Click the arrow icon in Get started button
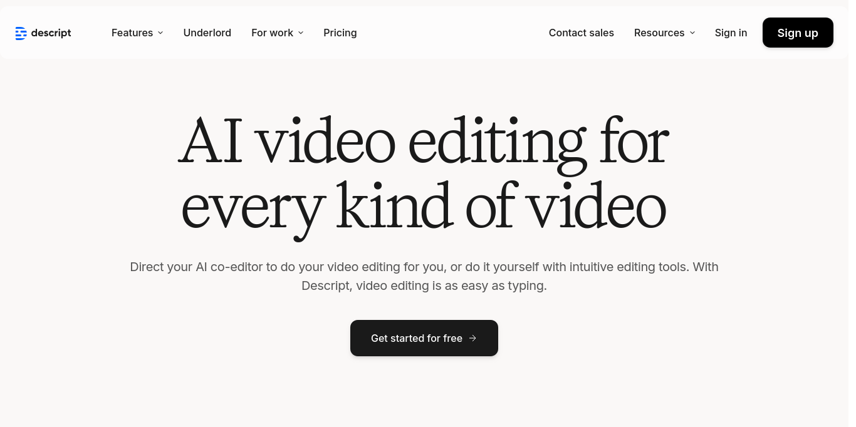Screen dimensions: 856x427 click(x=473, y=338)
